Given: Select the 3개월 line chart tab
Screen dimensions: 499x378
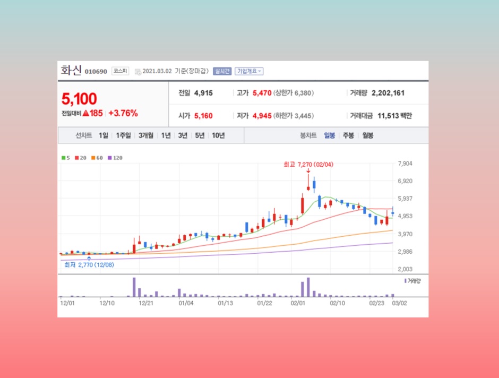Looking at the screenshot, I should point(146,135).
